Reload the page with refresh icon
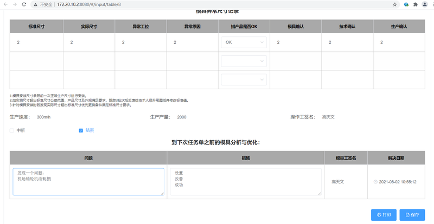Image resolution: width=434 pixels, height=224 pixels. point(24,4)
